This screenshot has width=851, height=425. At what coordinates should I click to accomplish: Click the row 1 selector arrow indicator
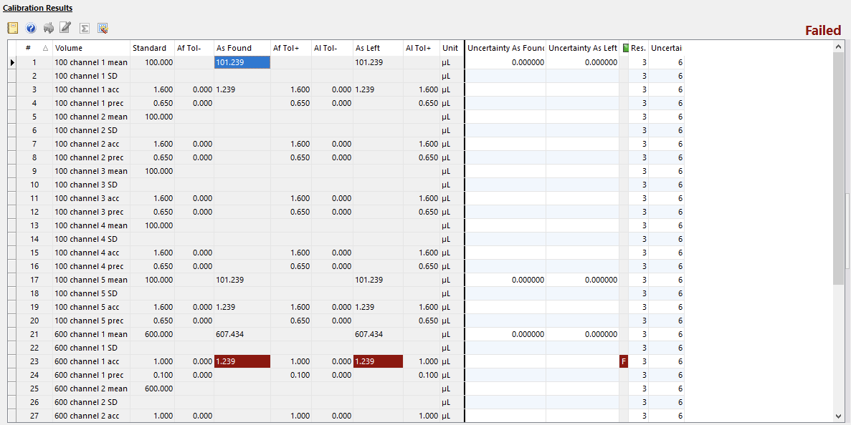(11, 62)
